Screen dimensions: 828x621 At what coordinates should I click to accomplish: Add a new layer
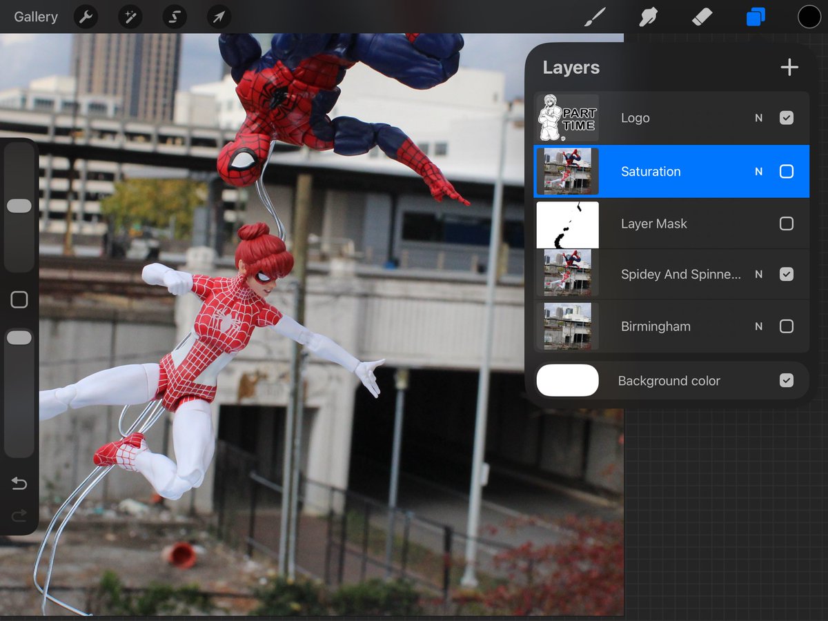tap(789, 67)
